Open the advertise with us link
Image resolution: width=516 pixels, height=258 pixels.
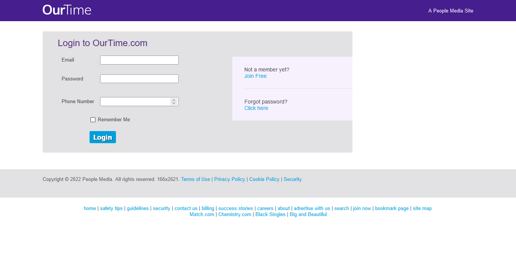pos(312,209)
